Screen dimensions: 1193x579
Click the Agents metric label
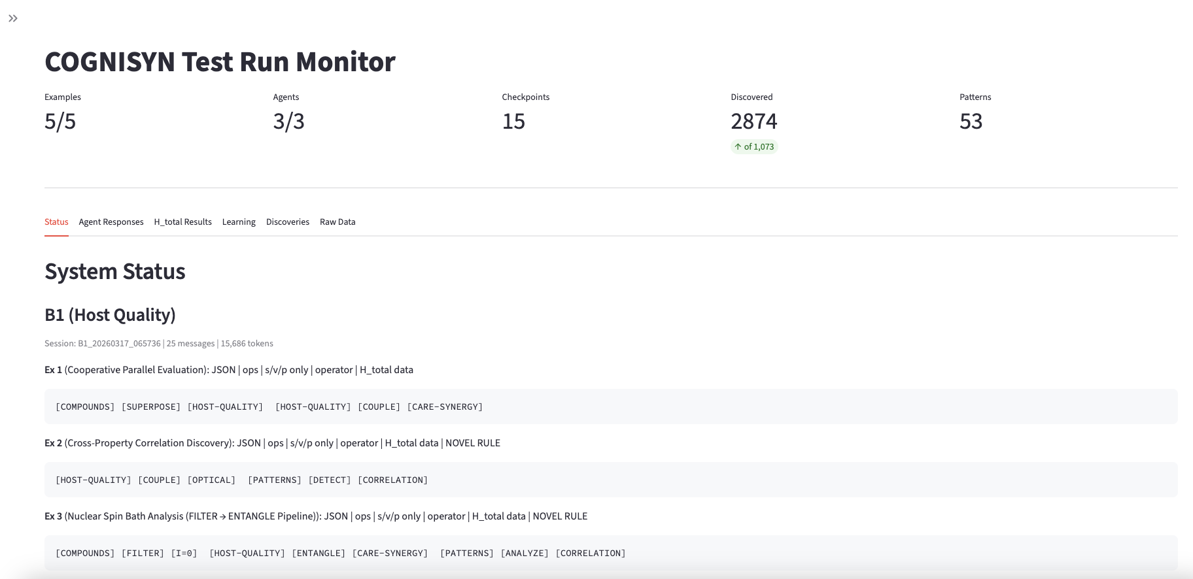pos(286,97)
